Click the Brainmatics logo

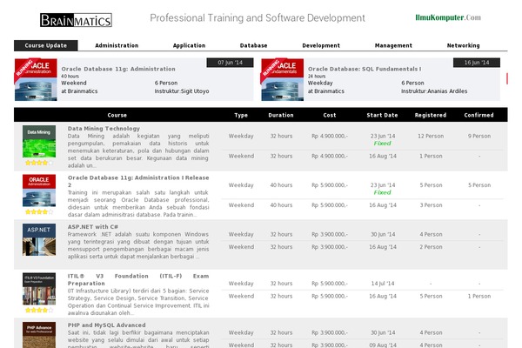click(x=76, y=20)
